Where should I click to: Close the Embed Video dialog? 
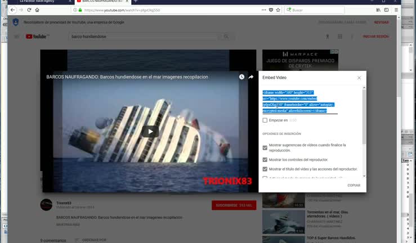pos(359,78)
